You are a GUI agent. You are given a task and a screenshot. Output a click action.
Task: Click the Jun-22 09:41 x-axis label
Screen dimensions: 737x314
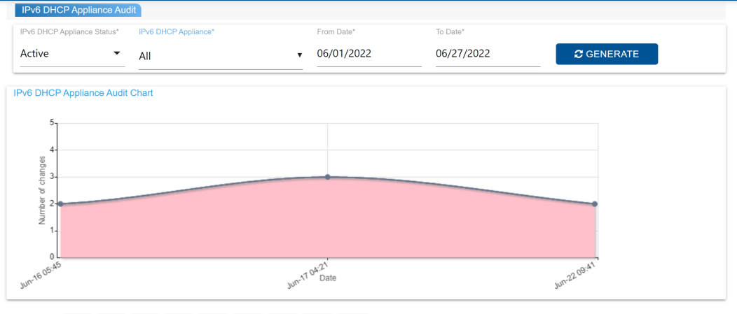[x=576, y=276]
